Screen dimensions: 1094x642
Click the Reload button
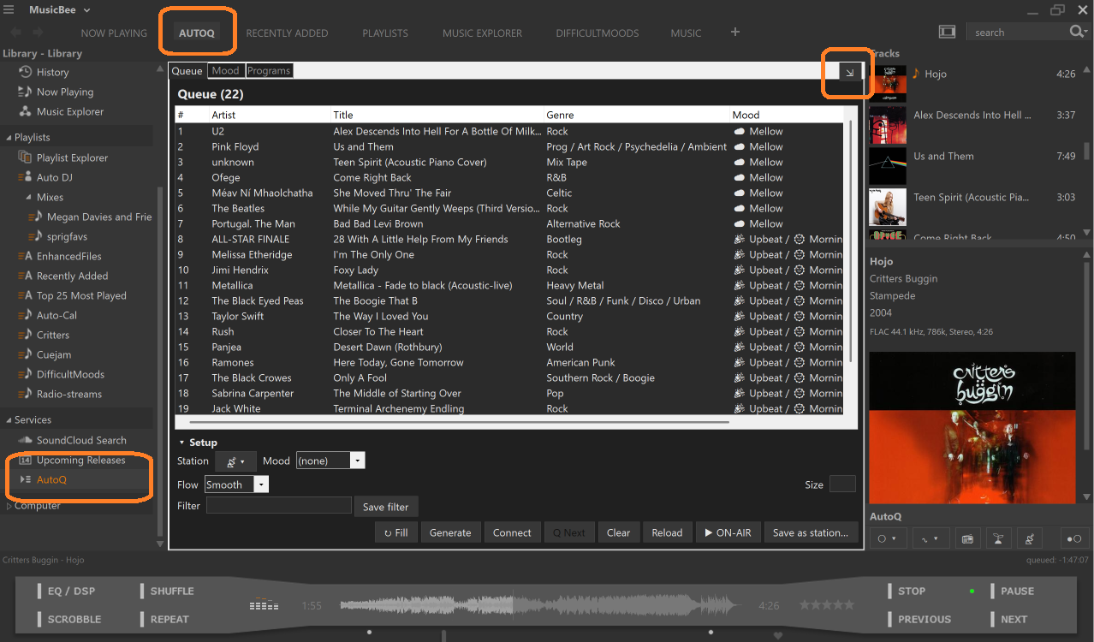click(667, 532)
